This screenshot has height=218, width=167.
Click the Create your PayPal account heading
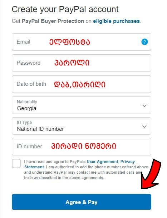(x=65, y=9)
